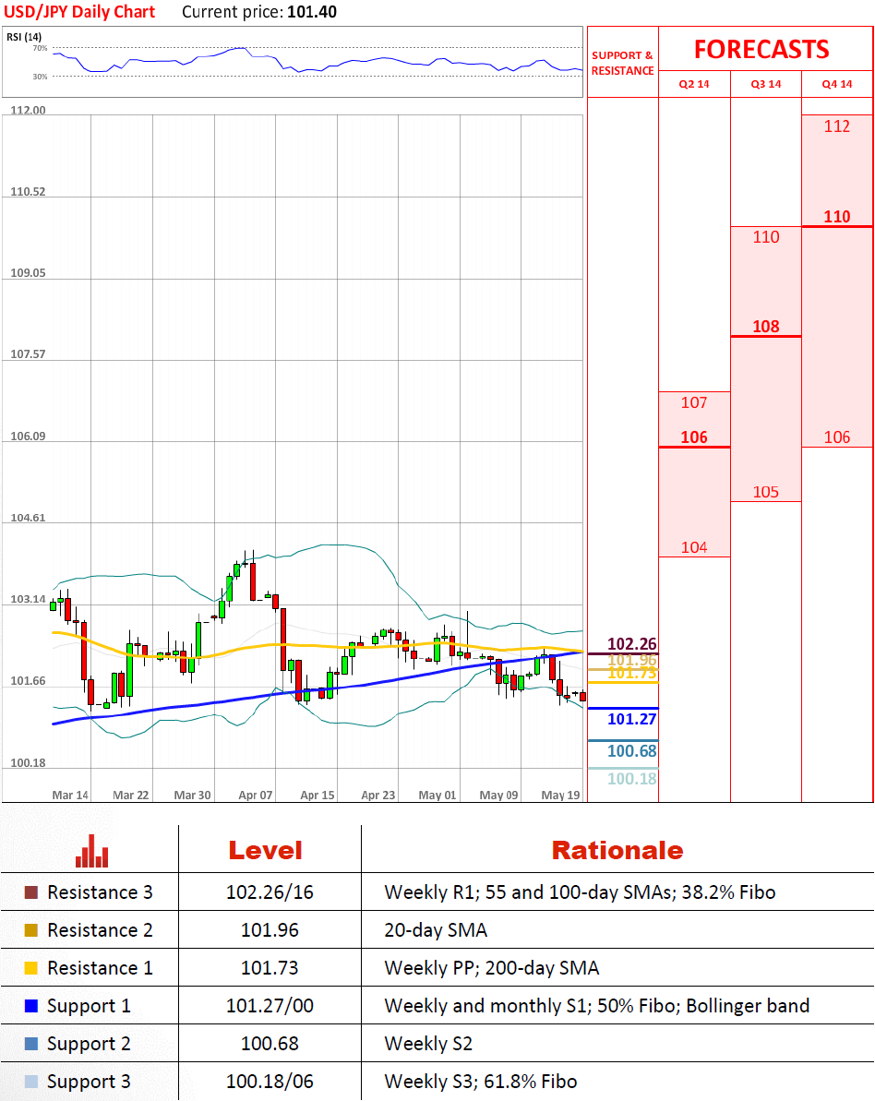Click the Support 1 blue color swatch
This screenshot has width=875, height=1101.
tap(30, 1006)
